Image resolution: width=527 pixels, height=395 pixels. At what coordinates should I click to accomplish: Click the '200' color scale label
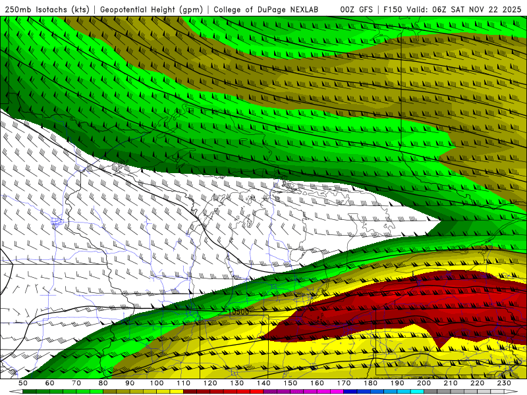[x=424, y=383]
